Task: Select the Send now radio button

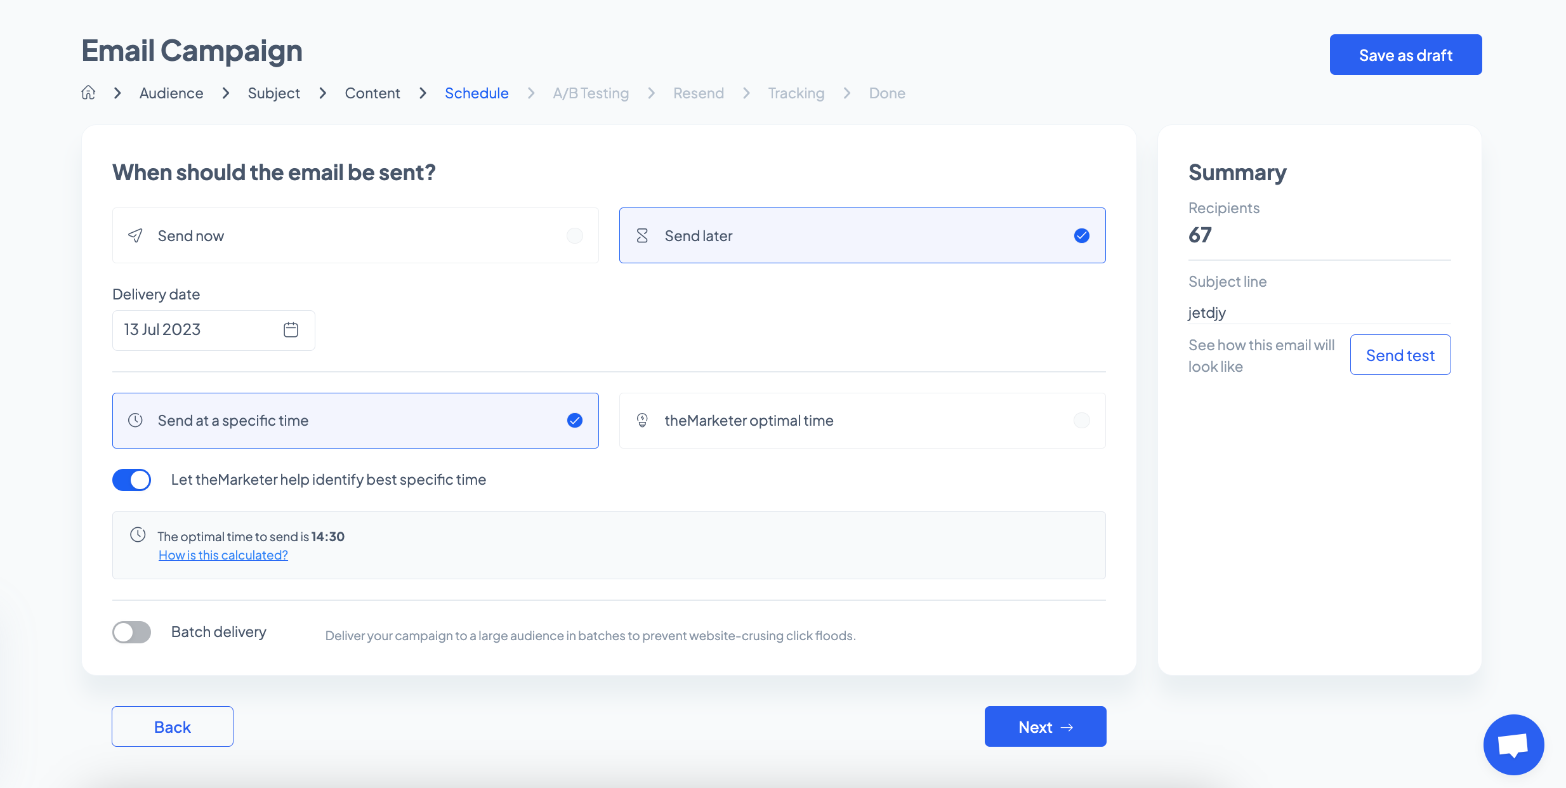Action: click(574, 236)
